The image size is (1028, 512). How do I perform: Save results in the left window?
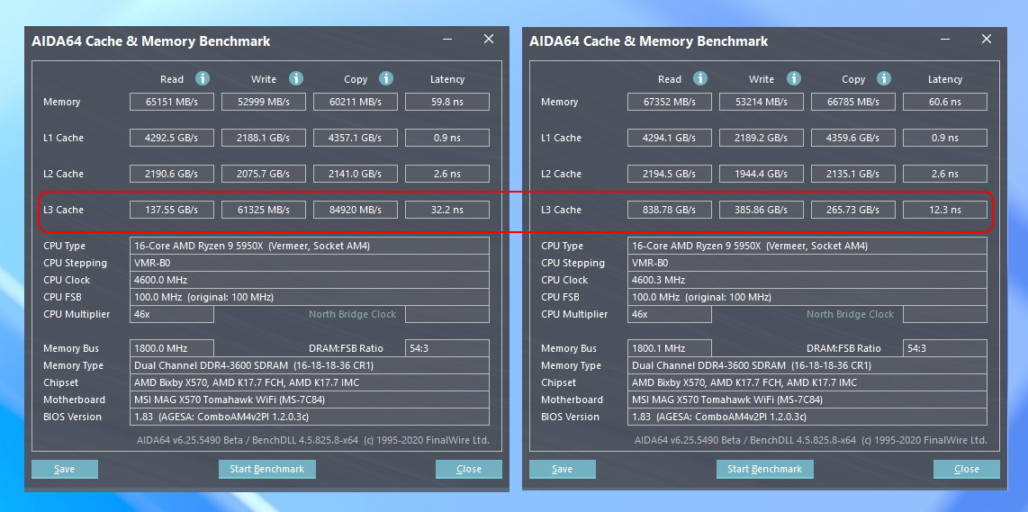click(x=64, y=469)
